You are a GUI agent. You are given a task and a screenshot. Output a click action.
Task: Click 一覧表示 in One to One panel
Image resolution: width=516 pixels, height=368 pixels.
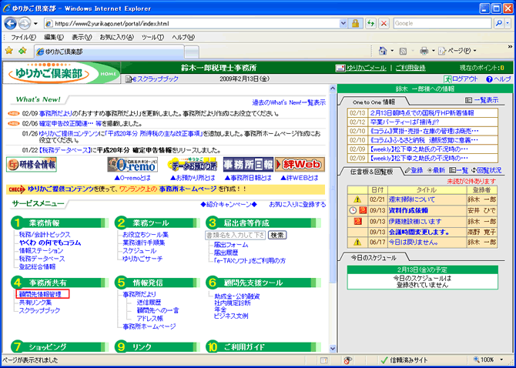pos(482,100)
